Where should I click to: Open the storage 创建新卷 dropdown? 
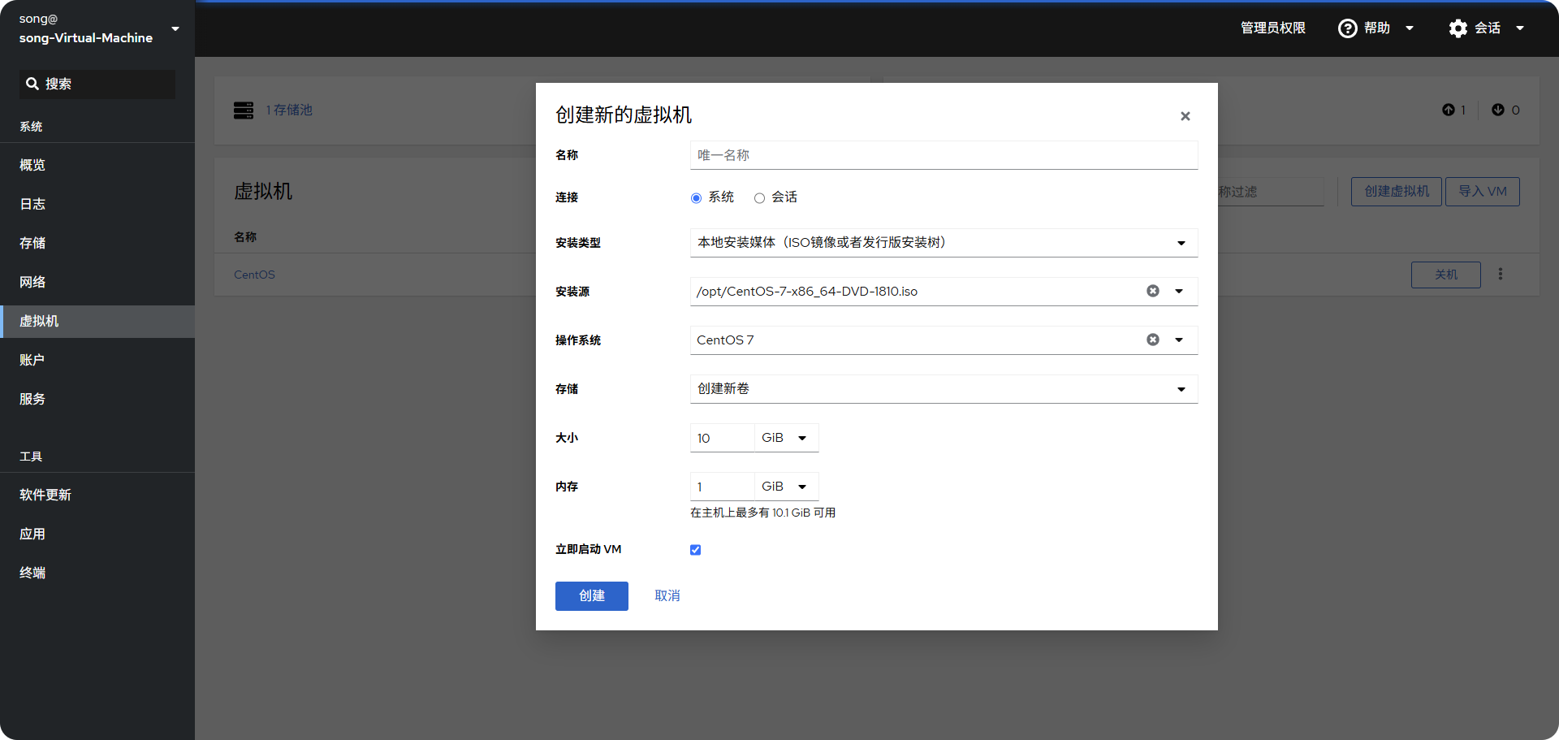point(944,389)
